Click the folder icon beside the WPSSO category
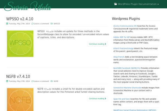The height and width of the screenshot is (111, 167). tap(52, 24)
